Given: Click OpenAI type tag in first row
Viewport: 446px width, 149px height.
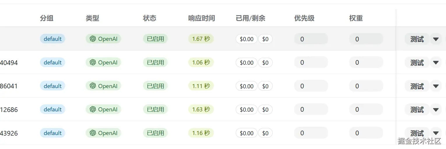Looking at the screenshot, I should click(x=103, y=39).
